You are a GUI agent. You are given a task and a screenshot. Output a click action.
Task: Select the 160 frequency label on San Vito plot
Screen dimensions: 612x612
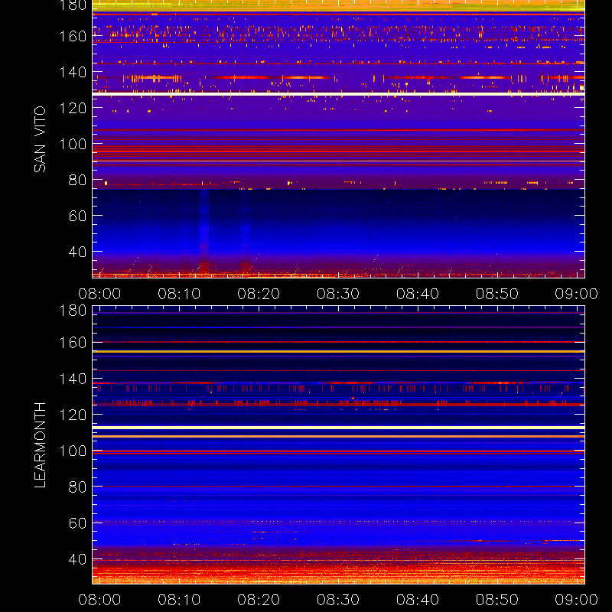(x=73, y=36)
